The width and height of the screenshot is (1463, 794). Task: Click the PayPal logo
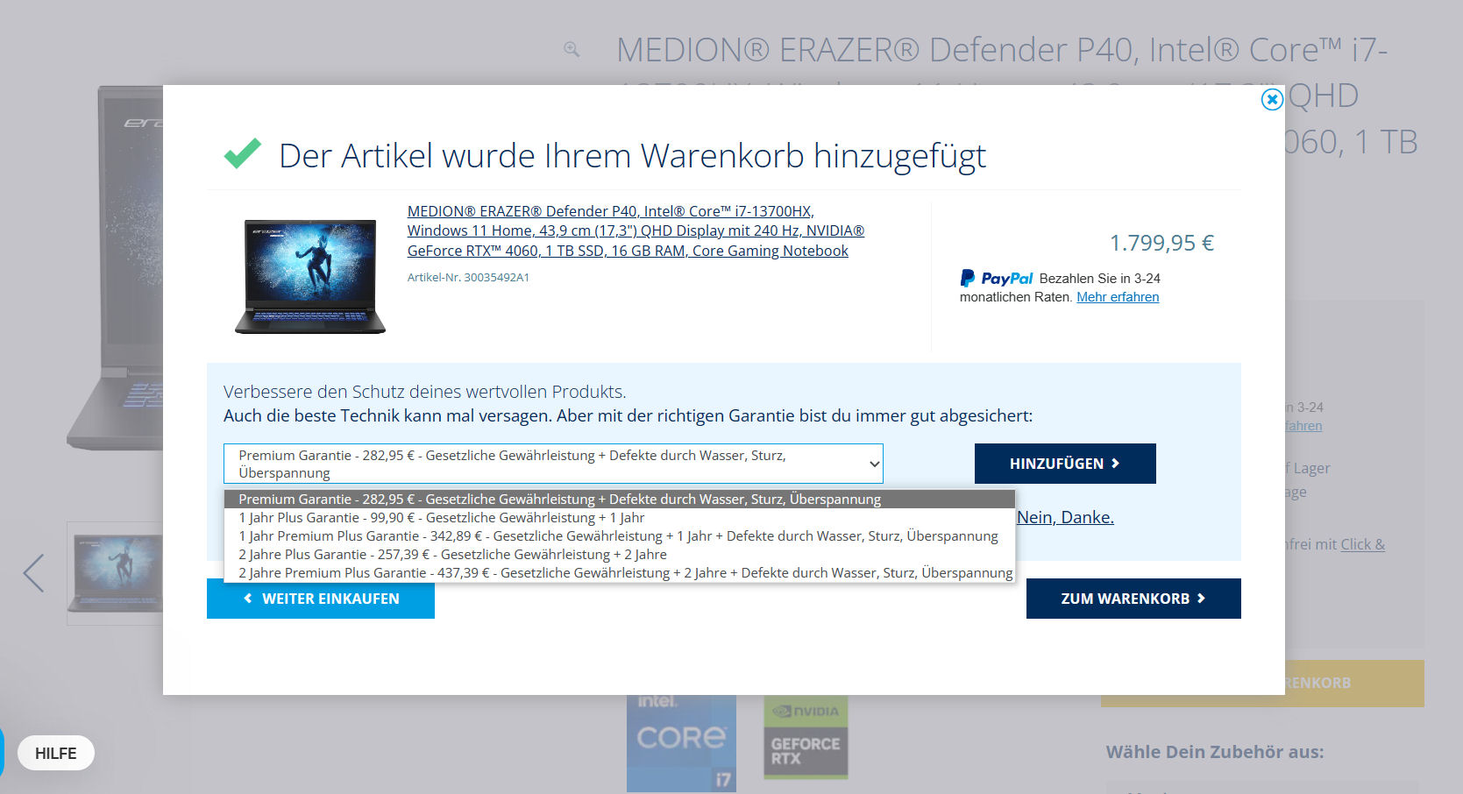pyautogui.click(x=997, y=279)
